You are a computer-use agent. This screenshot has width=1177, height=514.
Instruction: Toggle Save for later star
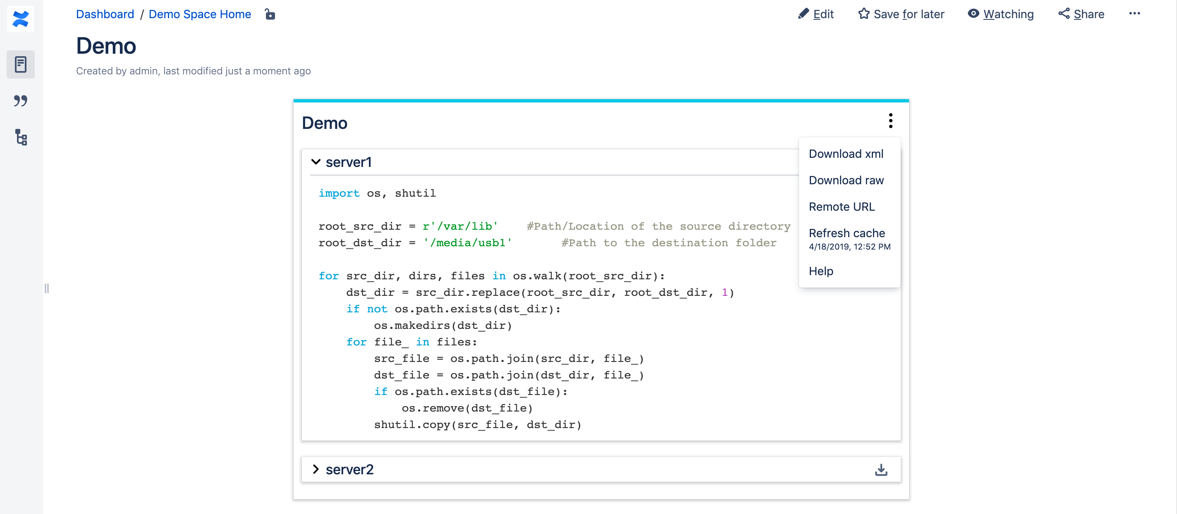[864, 14]
